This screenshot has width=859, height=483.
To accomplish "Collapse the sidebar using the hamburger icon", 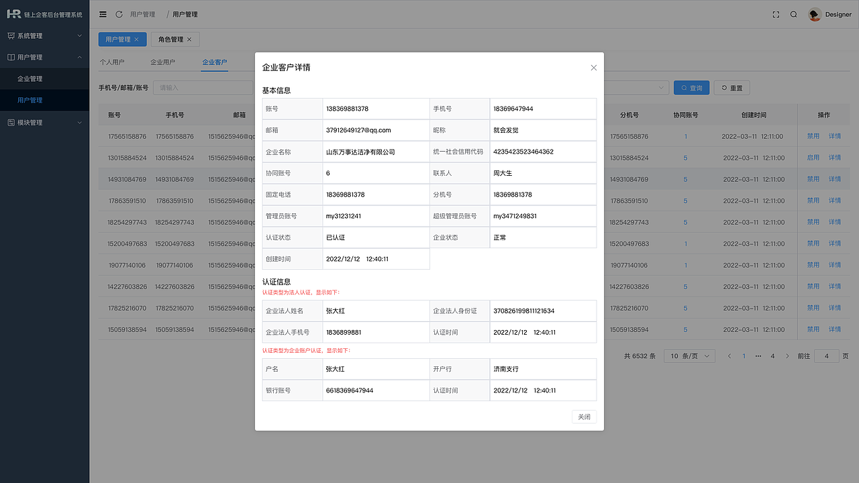I will [x=103, y=13].
